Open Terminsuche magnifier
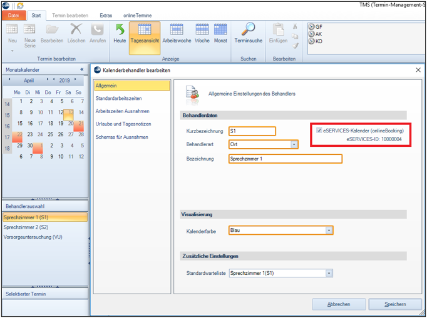The image size is (427, 318). point(249,29)
